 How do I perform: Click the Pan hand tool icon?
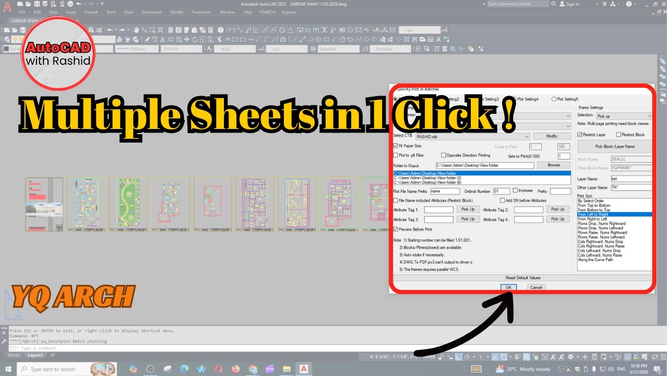(136, 30)
